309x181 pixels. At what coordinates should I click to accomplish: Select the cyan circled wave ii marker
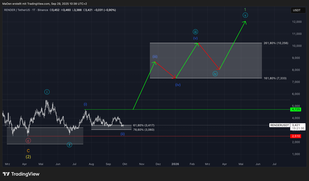(x=70, y=145)
